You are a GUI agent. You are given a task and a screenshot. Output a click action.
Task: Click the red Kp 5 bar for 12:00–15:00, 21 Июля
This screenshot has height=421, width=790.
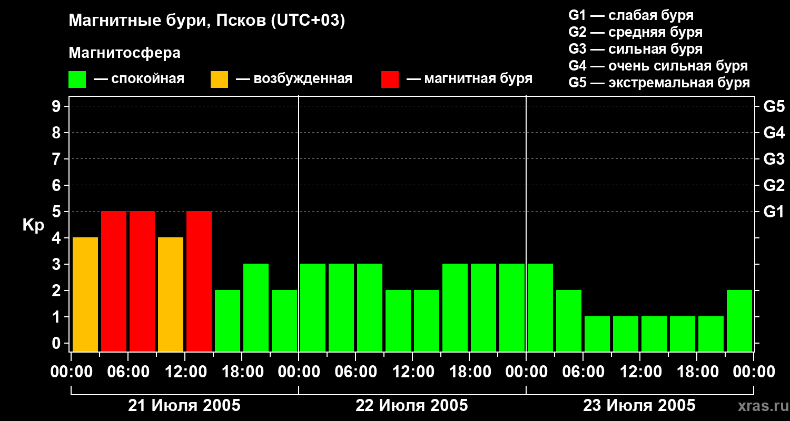coord(199,281)
